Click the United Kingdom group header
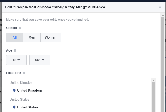 [x=21, y=82]
